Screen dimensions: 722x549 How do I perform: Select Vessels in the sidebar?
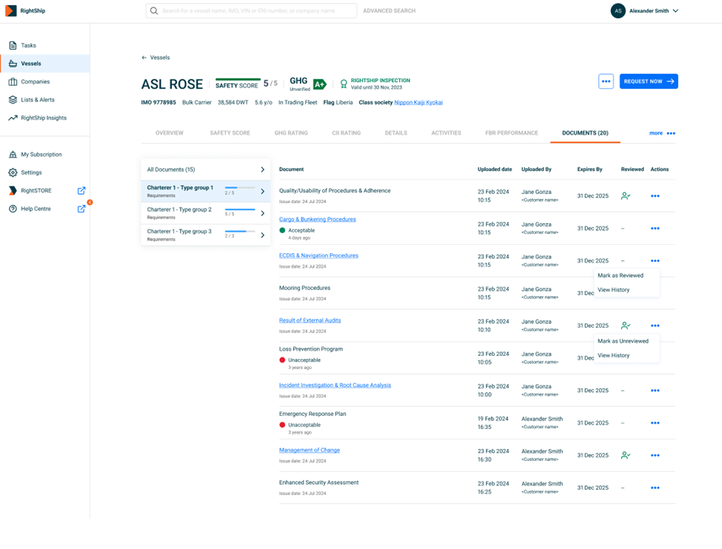point(44,64)
